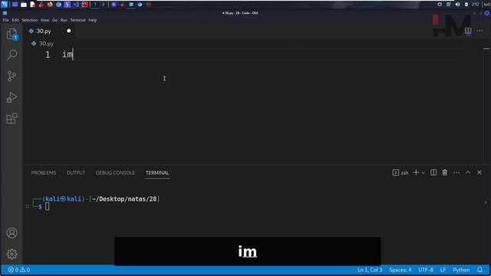This screenshot has width=491, height=276.
Task: Kill terminal with trash icon
Action: [x=445, y=172]
